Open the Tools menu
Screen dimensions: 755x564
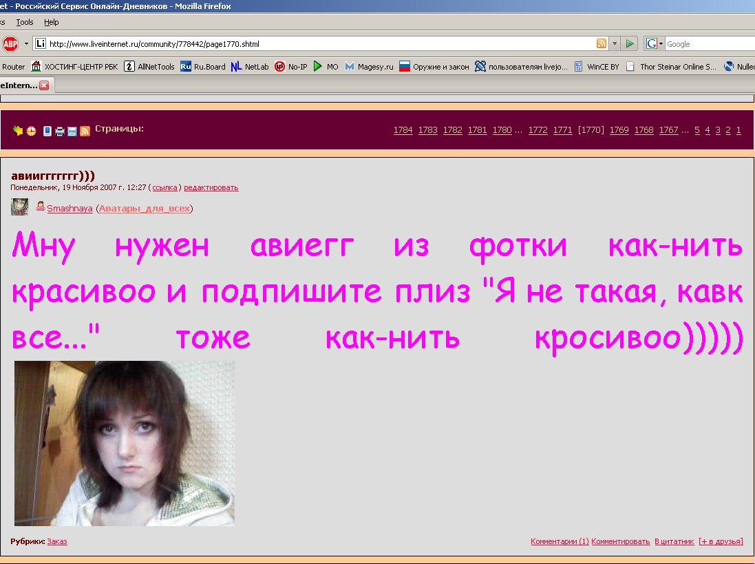[x=25, y=22]
